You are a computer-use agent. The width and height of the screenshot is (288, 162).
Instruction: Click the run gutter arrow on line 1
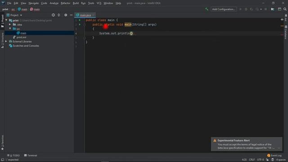point(80,20)
